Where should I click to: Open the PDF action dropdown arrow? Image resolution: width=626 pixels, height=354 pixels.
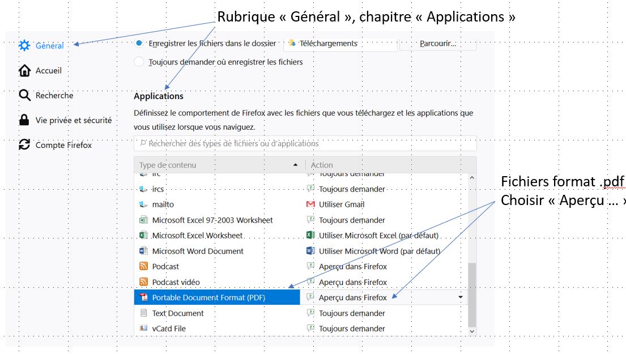coord(461,297)
